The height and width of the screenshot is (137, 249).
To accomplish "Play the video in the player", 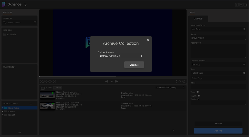I will 112,82.
